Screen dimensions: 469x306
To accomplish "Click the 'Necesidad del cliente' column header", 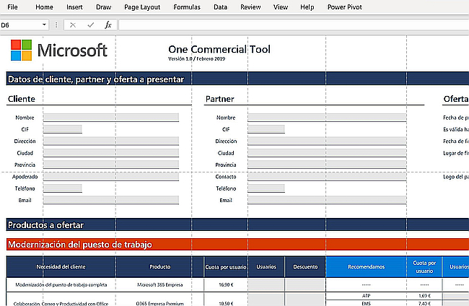I will tap(61, 266).
